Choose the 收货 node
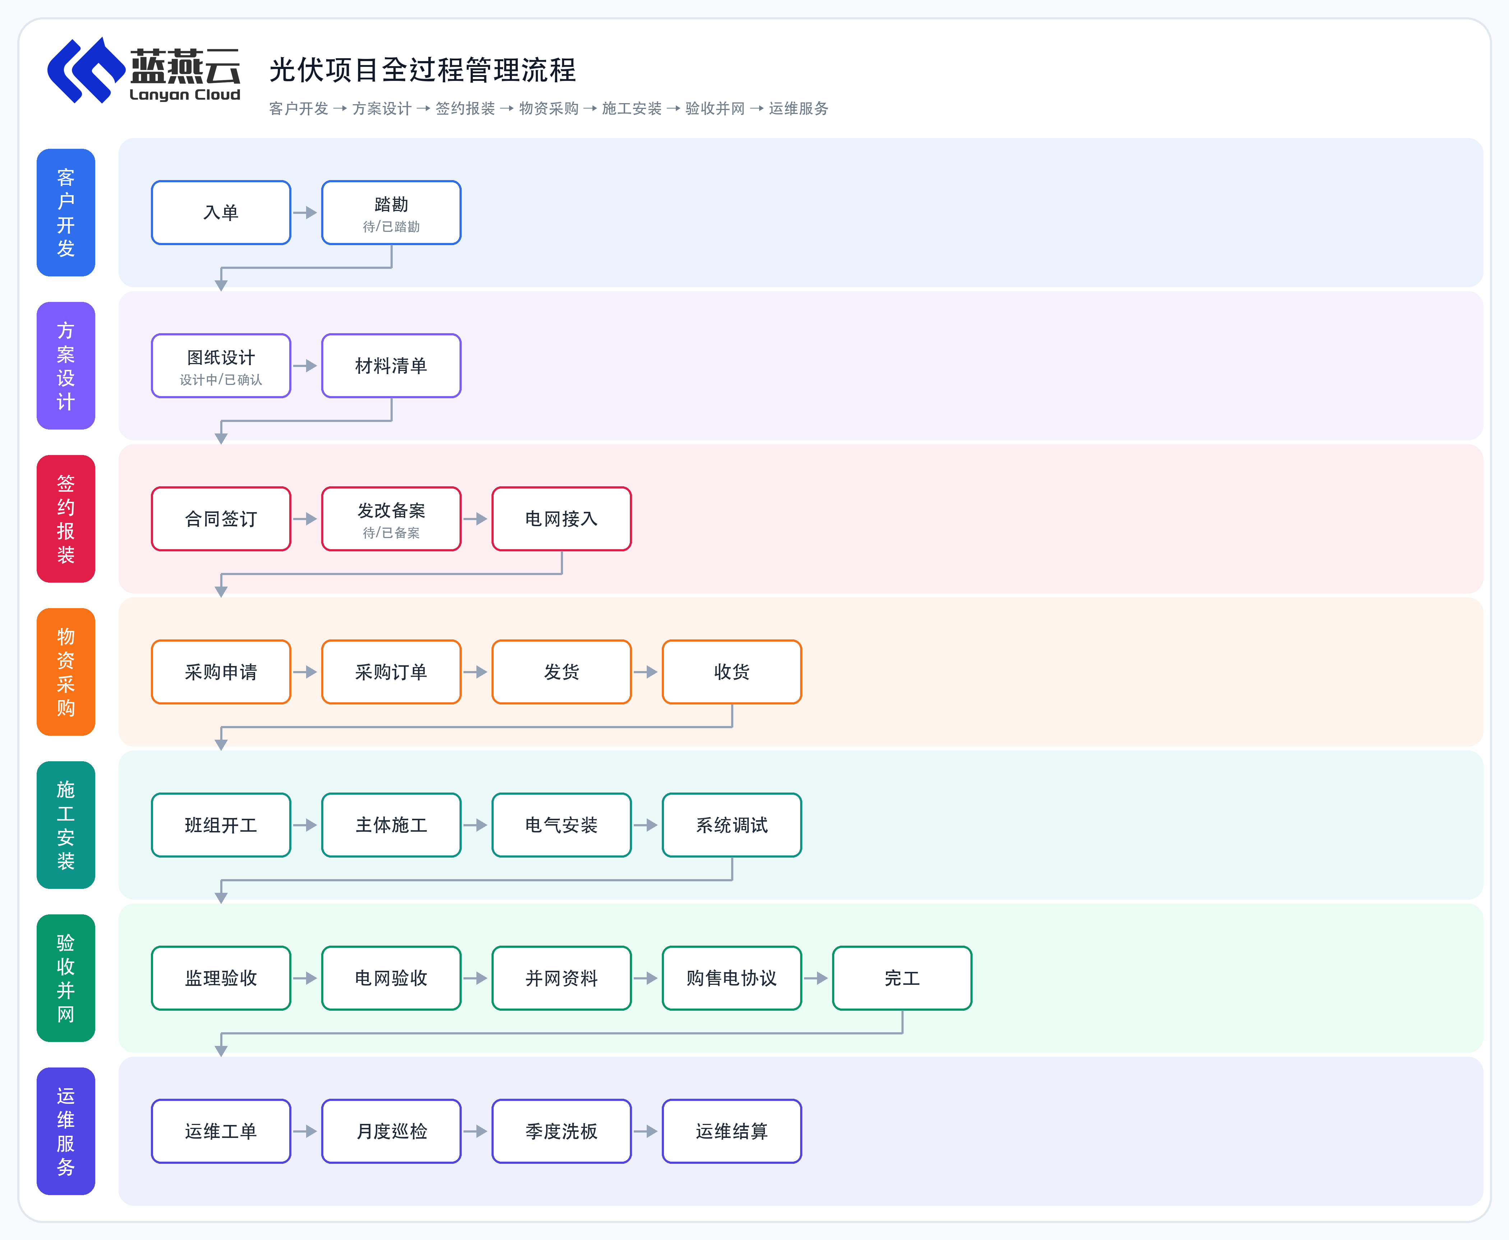 click(x=732, y=671)
